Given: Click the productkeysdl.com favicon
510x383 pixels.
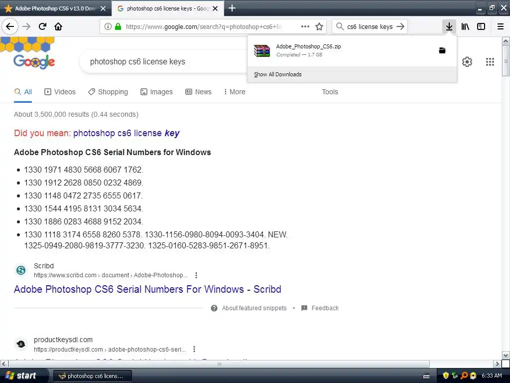Looking at the screenshot, I should pos(21,344).
